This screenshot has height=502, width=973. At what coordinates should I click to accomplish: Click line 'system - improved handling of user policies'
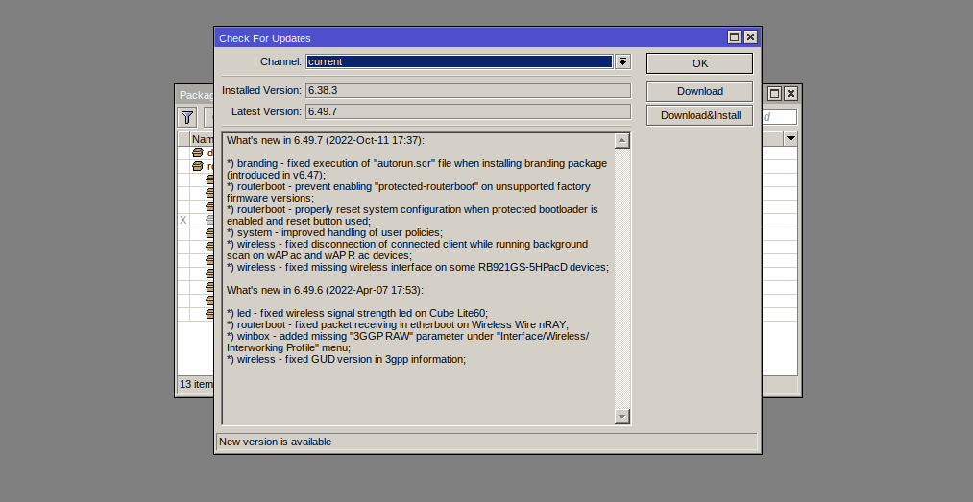[x=334, y=232]
